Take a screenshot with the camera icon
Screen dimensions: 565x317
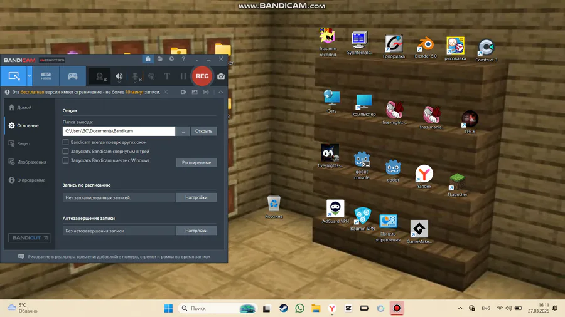click(x=221, y=76)
